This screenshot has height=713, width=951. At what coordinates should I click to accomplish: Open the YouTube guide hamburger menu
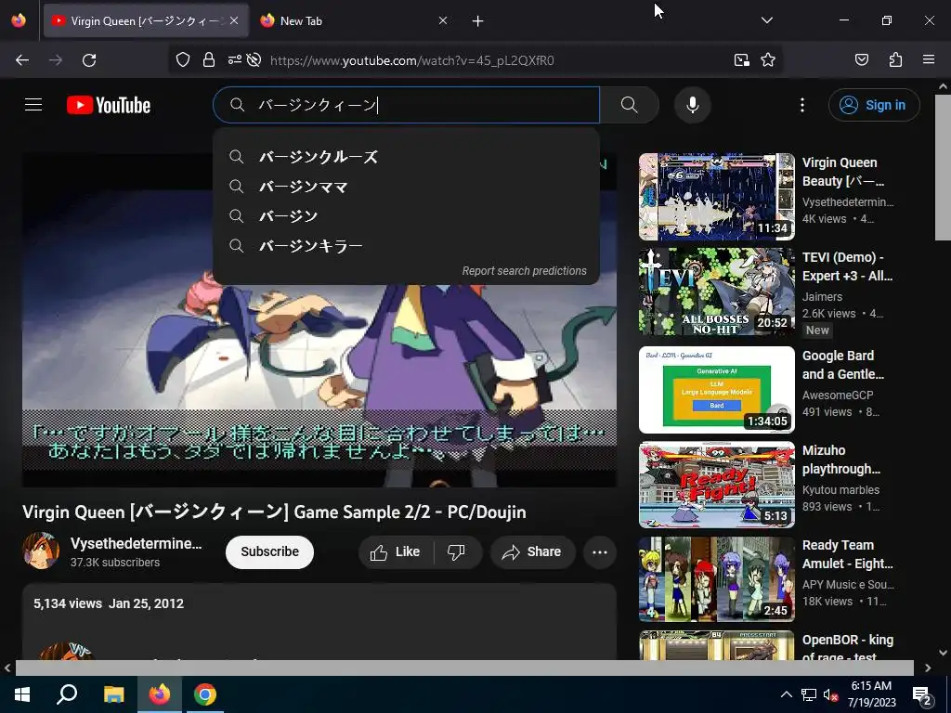[33, 105]
